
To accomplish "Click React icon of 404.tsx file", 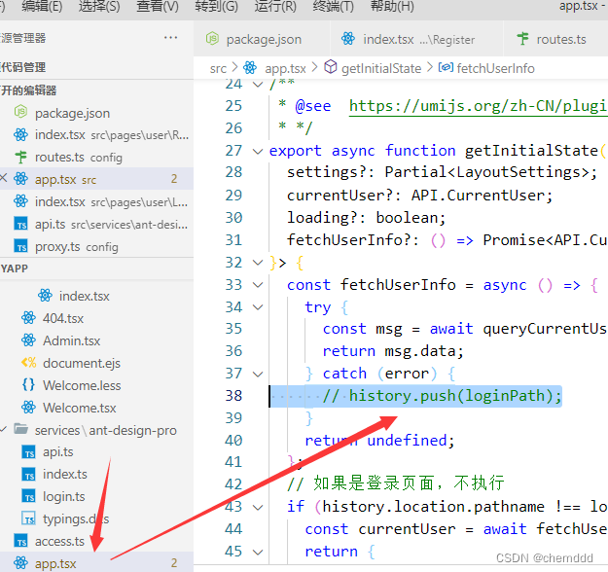I will [x=28, y=318].
